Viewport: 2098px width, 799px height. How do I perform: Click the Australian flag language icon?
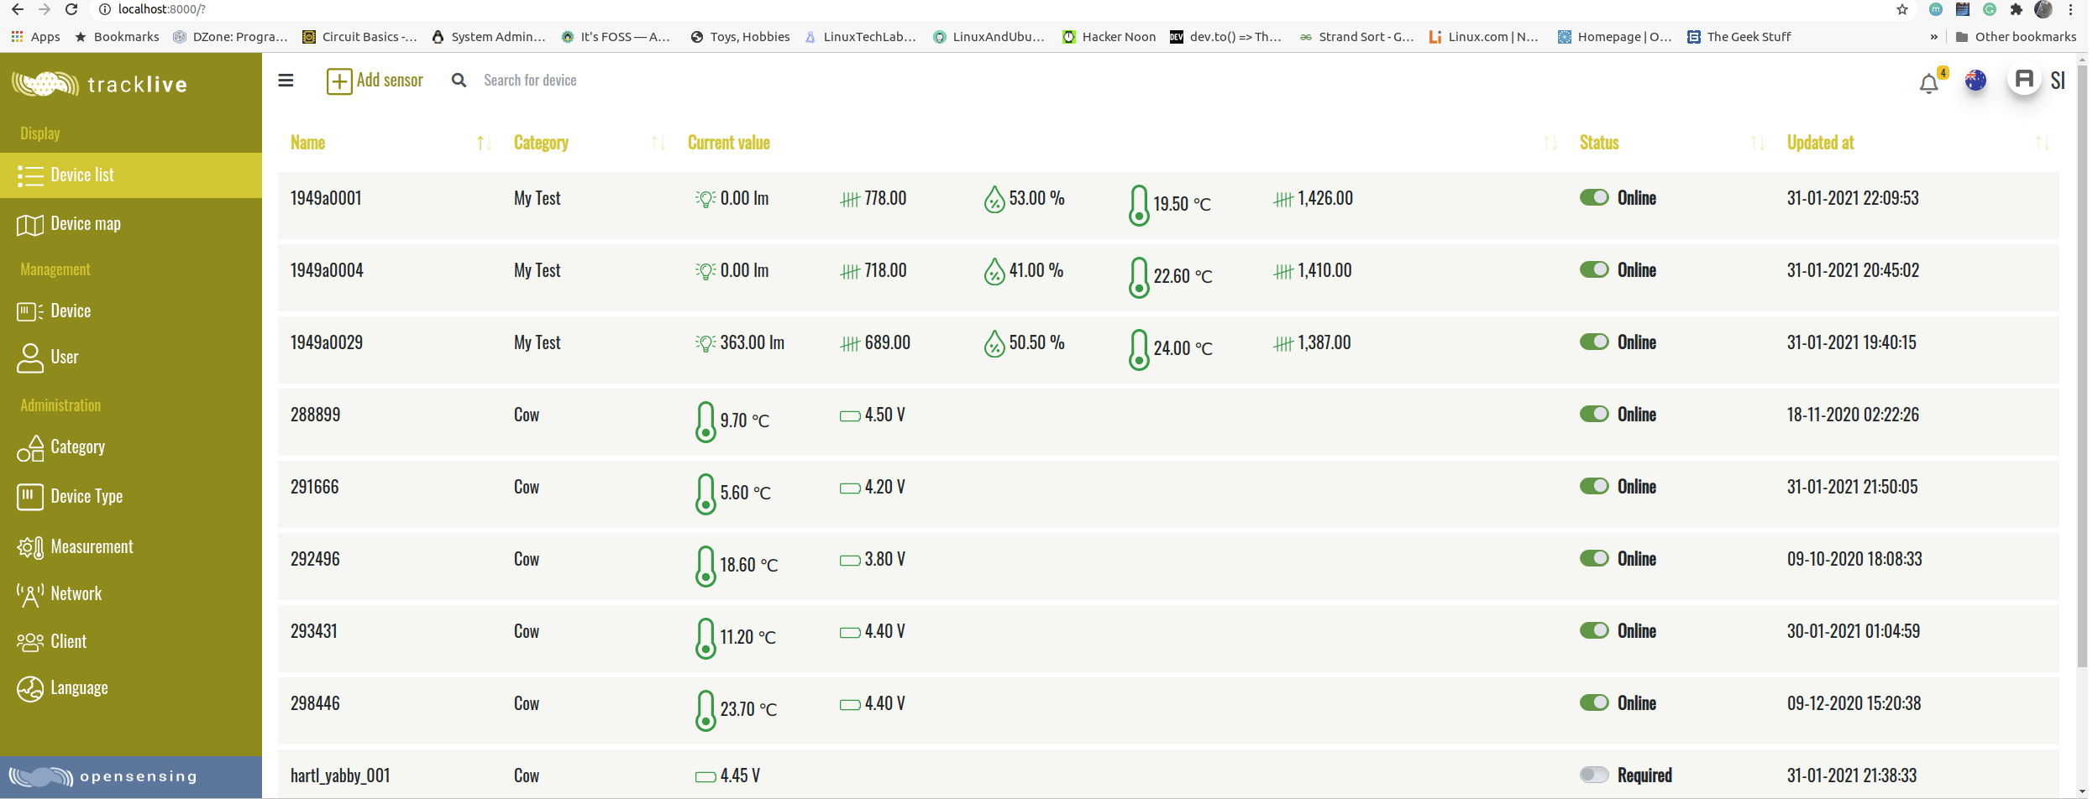(x=1975, y=81)
